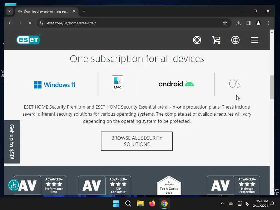This screenshot has width=280, height=210.
Task: Open a new browser tab
Action: coord(84,11)
